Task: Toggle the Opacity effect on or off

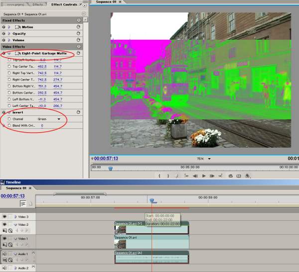Action: (x=3, y=33)
